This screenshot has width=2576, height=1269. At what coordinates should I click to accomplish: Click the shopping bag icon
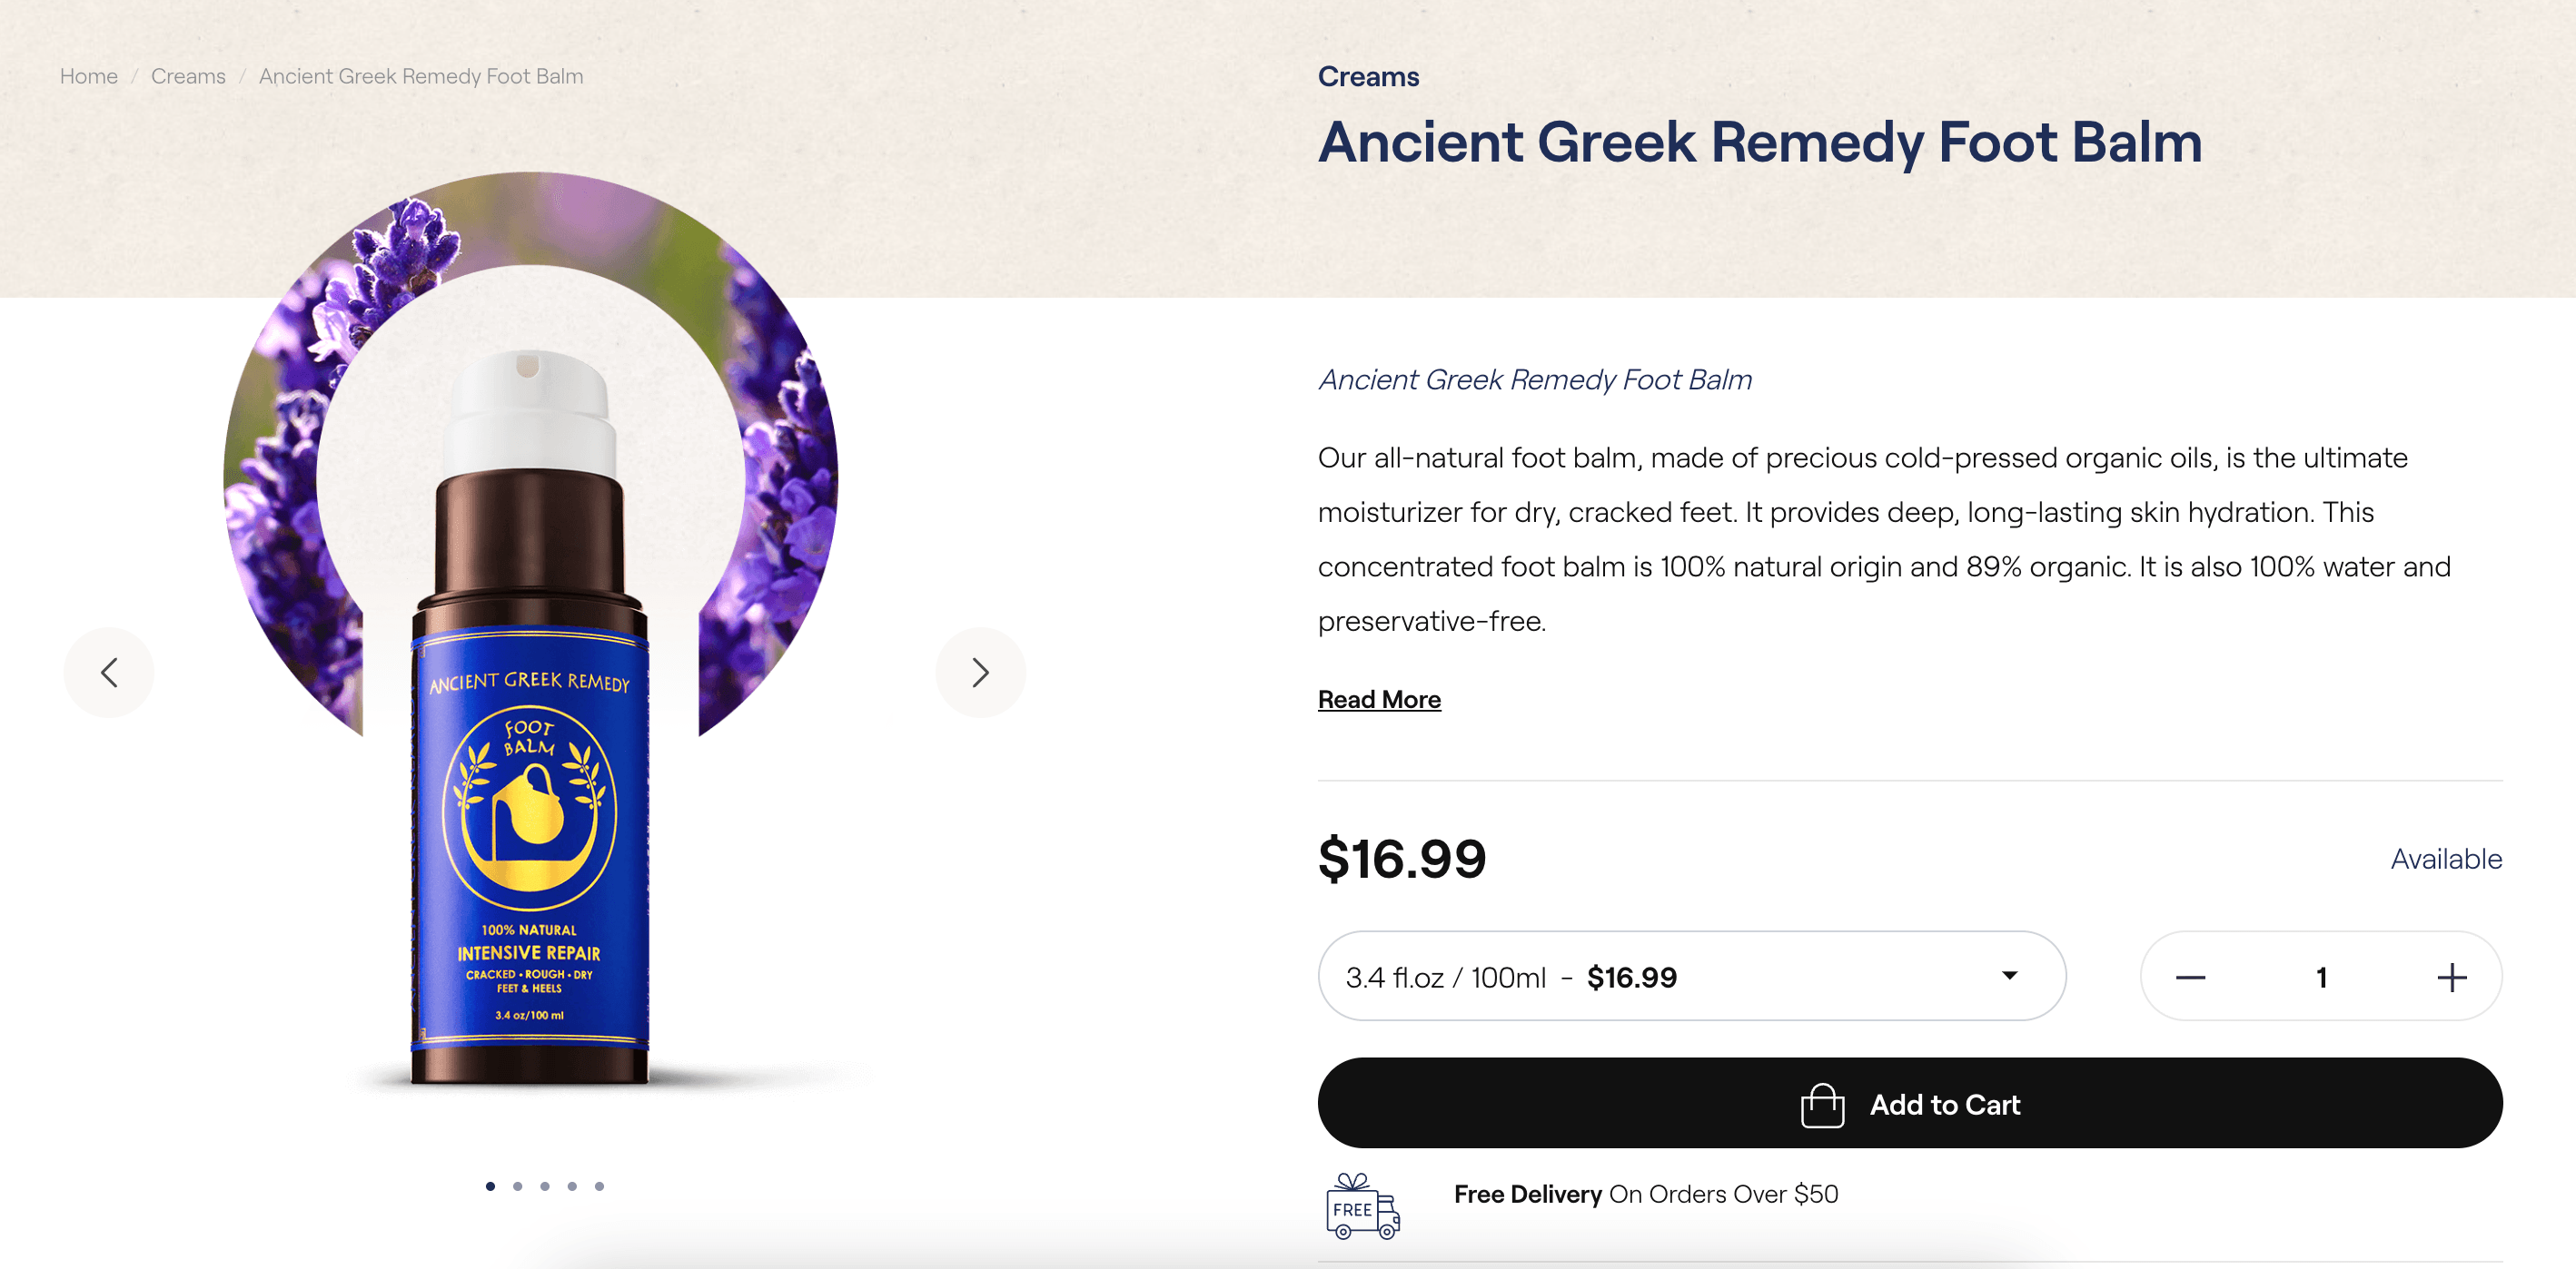click(1822, 1105)
